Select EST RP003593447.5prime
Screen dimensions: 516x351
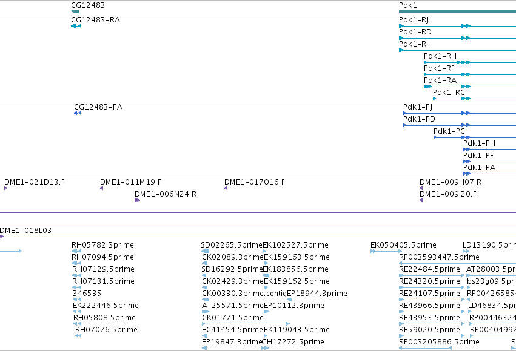(457, 263)
